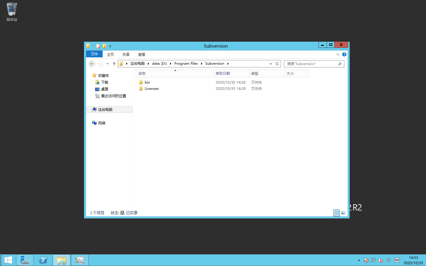This screenshot has height=266, width=426.
Task: Open Action Center flag icon in system tray
Action: click(367, 260)
